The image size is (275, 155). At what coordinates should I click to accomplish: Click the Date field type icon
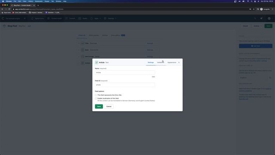(x=82, y=50)
